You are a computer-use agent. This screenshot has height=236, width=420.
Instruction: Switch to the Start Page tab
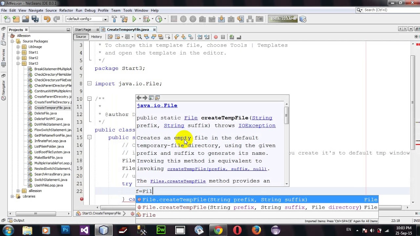(x=83, y=29)
